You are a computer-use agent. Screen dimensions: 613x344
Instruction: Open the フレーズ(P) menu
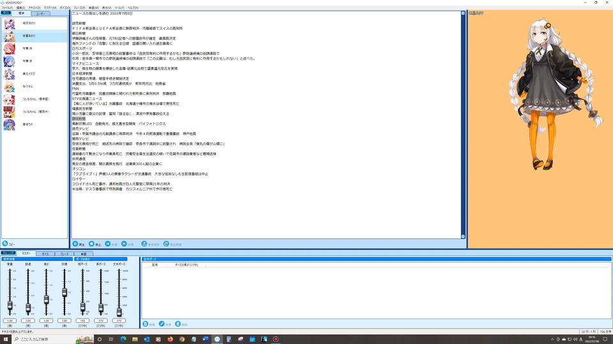(79, 8)
